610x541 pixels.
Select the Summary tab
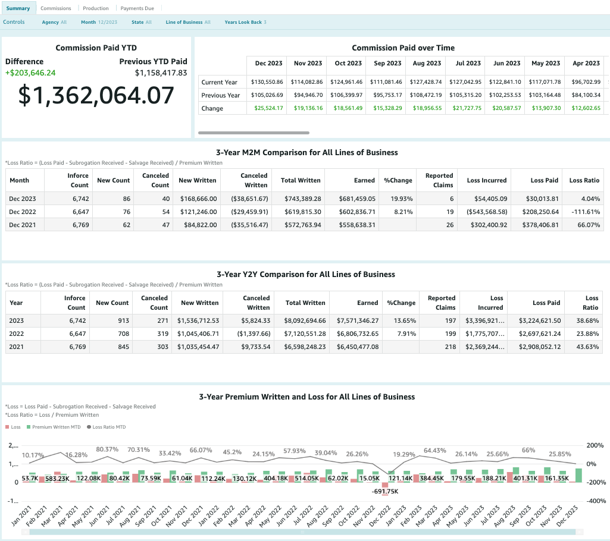18,8
